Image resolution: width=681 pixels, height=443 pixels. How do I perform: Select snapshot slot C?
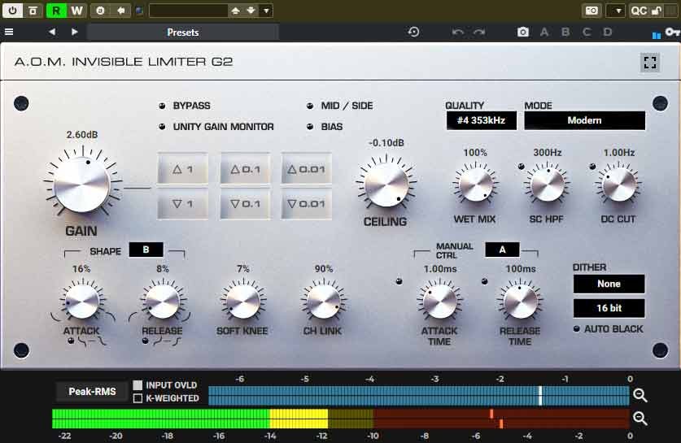pos(587,33)
